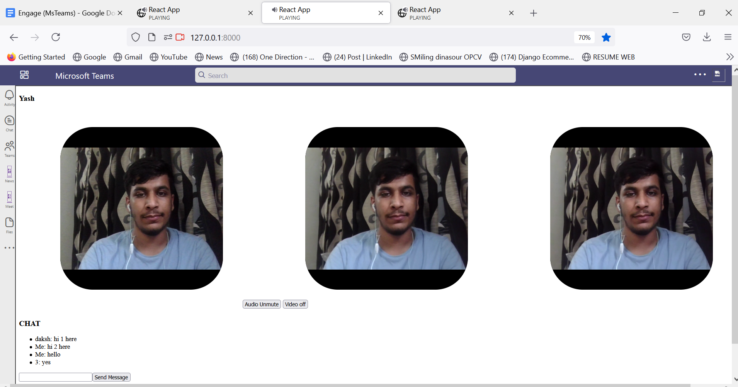
Task: Unmute audio for the call
Action: [x=261, y=304]
